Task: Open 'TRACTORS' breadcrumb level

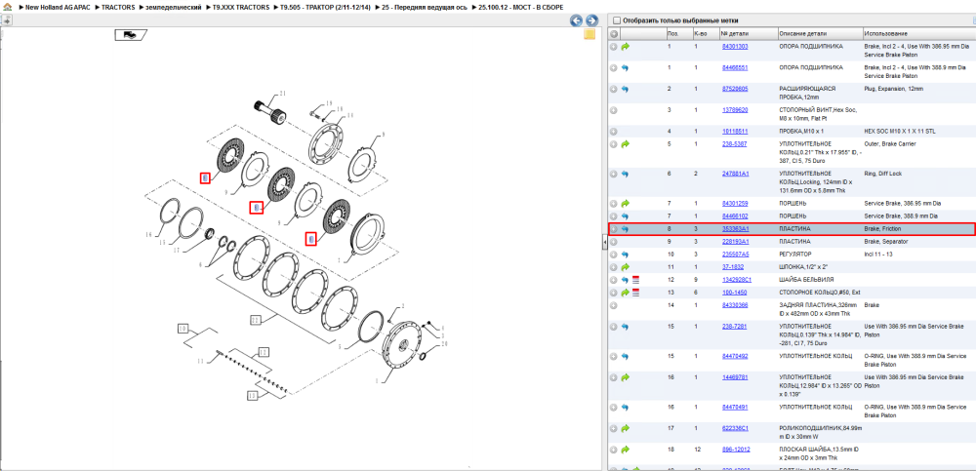Action: [118, 7]
